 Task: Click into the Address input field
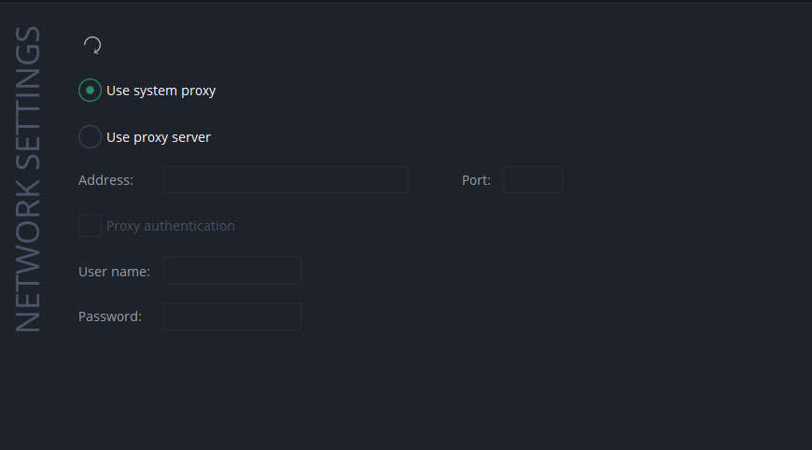click(285, 180)
